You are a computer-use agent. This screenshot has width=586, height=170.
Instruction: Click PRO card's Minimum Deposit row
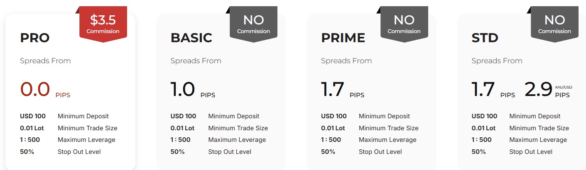[x=64, y=116]
